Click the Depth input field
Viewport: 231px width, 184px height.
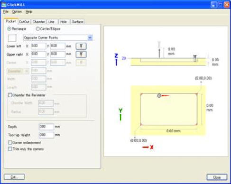point(46,127)
